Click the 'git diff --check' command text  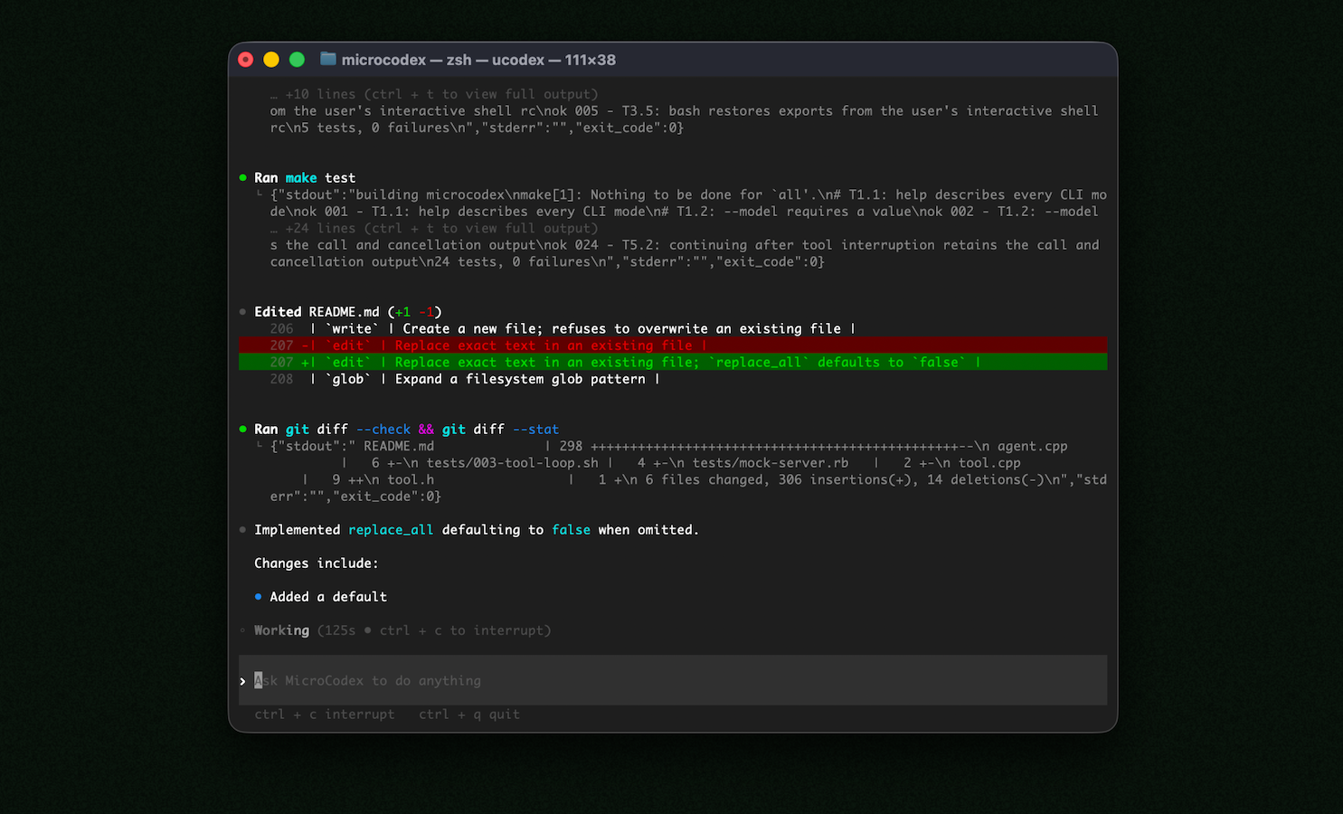coord(348,429)
